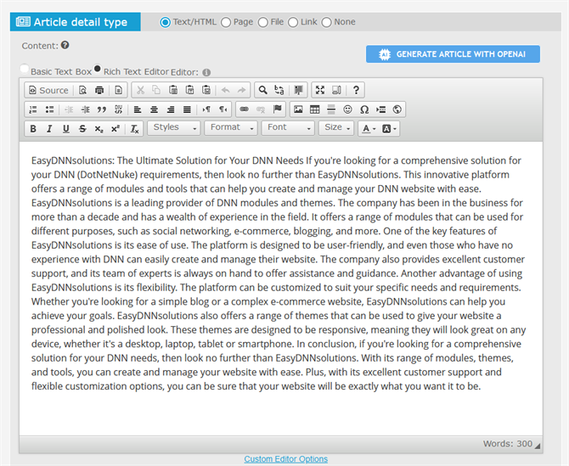Maximize the editor
This screenshot has width=569, height=466.
click(x=320, y=90)
